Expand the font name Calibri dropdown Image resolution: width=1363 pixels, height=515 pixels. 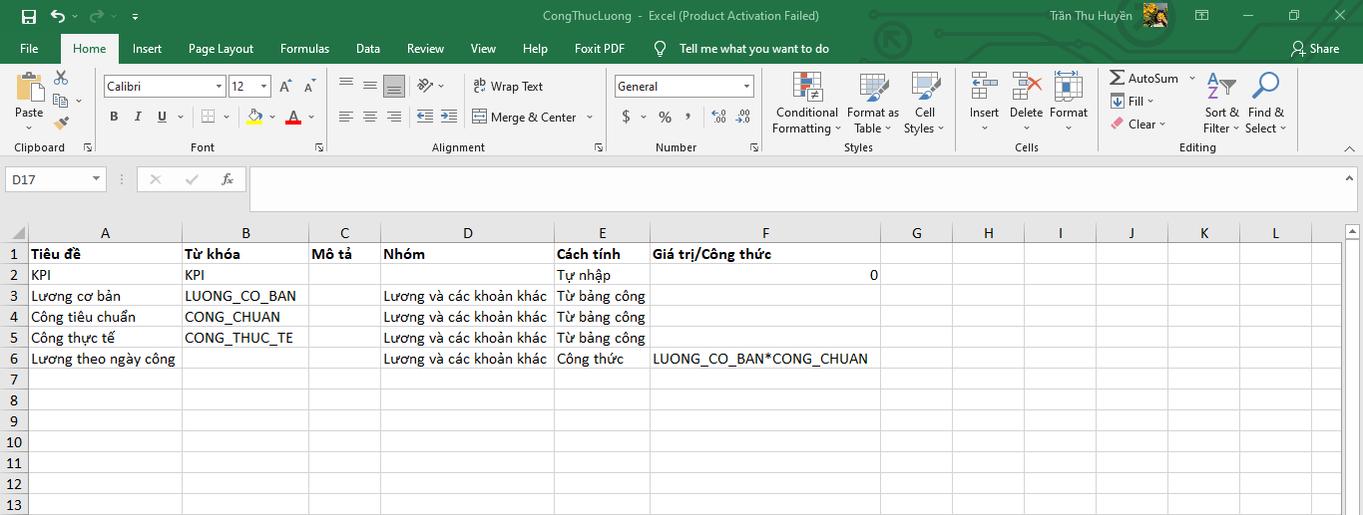coord(219,87)
